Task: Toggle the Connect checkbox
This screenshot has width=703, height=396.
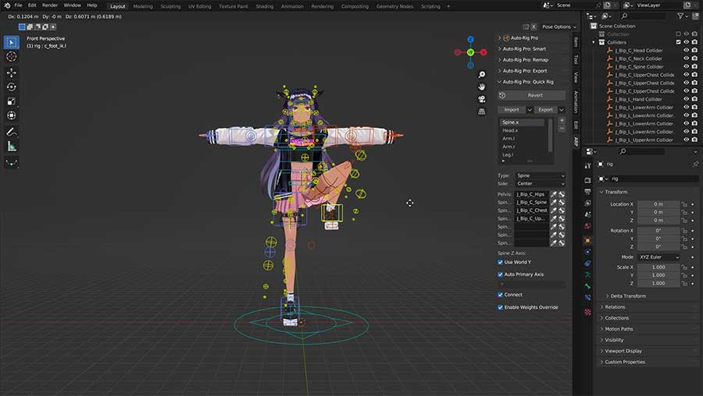Action: (501, 295)
